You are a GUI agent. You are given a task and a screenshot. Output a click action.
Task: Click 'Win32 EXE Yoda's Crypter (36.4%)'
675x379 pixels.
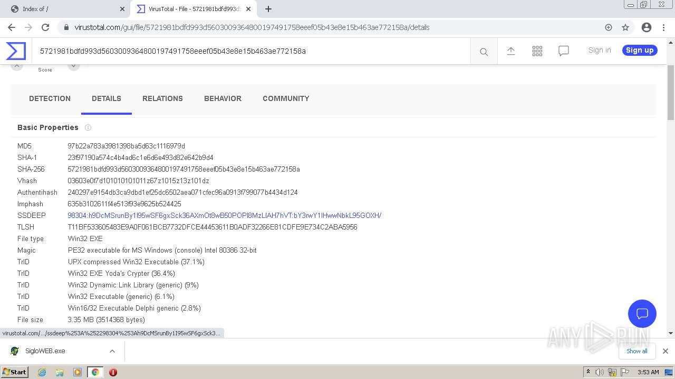click(x=121, y=273)
